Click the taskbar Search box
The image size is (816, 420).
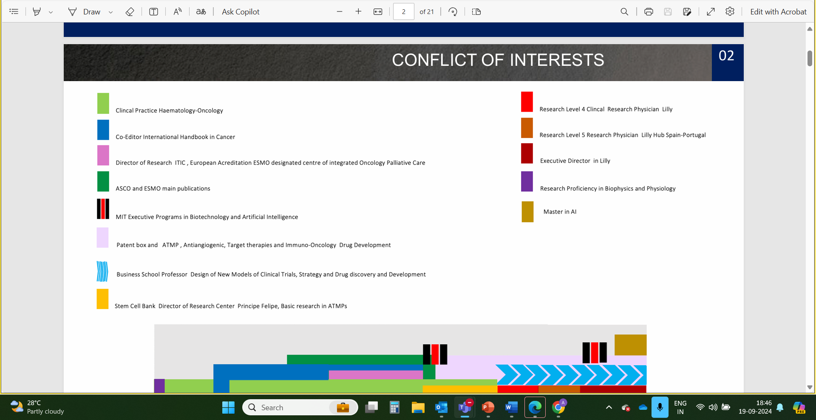pos(300,408)
